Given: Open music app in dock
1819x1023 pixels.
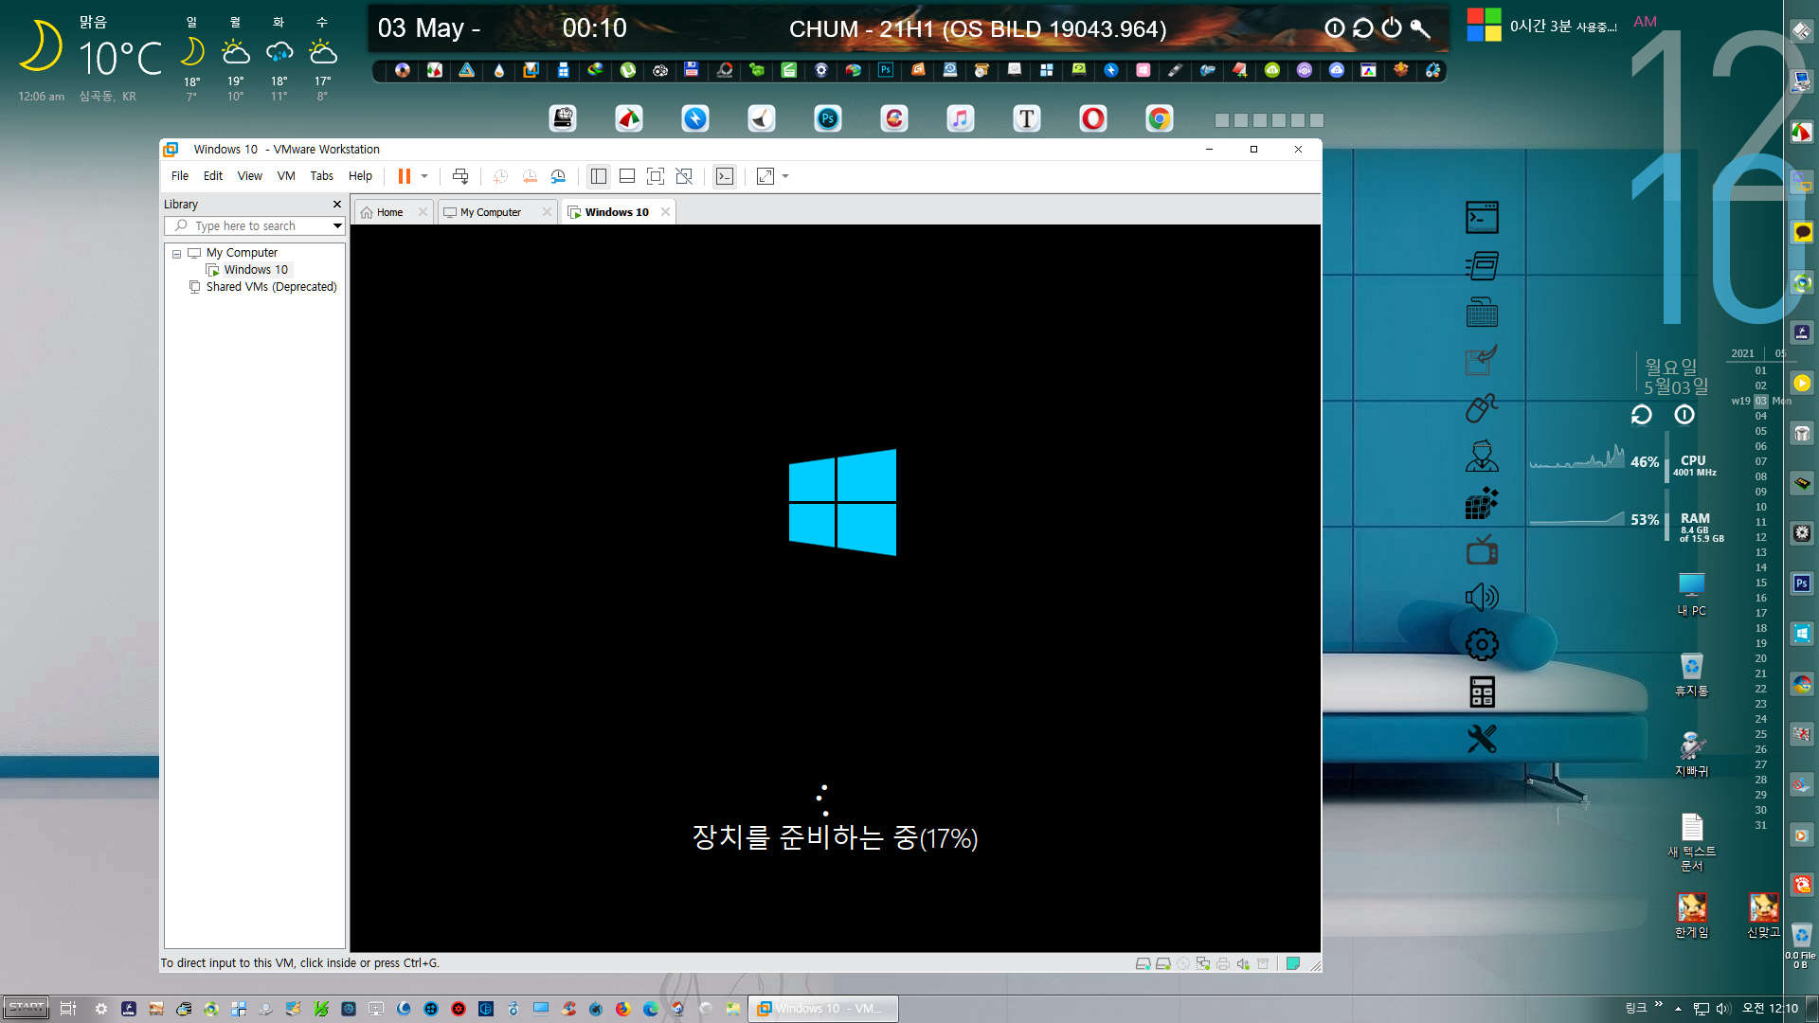Looking at the screenshot, I should pos(960,118).
